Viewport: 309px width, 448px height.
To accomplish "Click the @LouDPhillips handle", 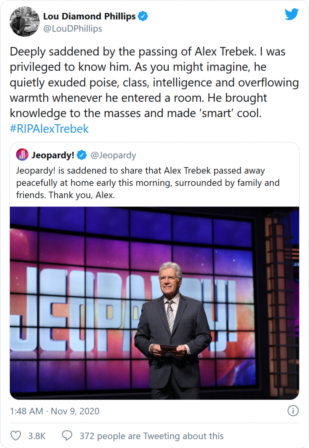I will [72, 28].
